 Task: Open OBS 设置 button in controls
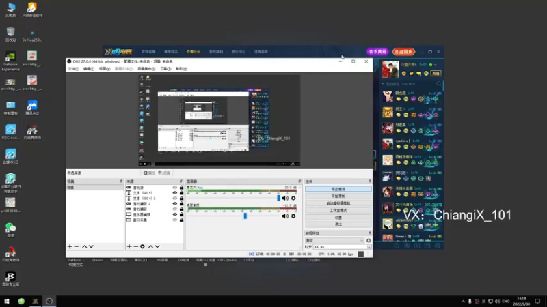click(338, 217)
